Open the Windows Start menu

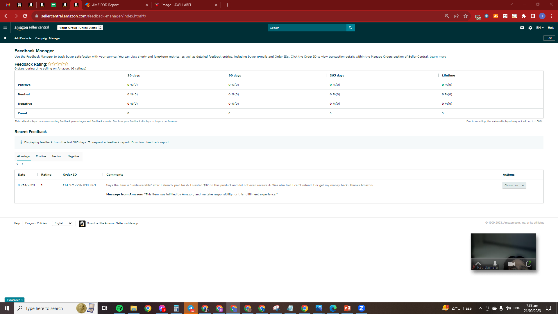pyautogui.click(x=7, y=308)
